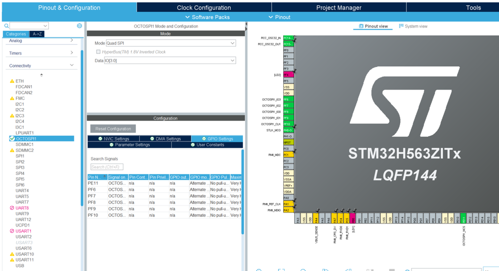This screenshot has height=271, width=499.
Task: Open the Software Packs dropdown menu
Action: [207, 17]
